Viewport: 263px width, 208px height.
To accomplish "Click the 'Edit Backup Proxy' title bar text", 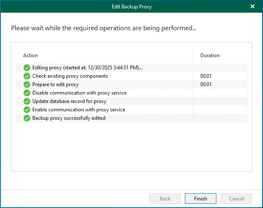I will click(131, 6).
